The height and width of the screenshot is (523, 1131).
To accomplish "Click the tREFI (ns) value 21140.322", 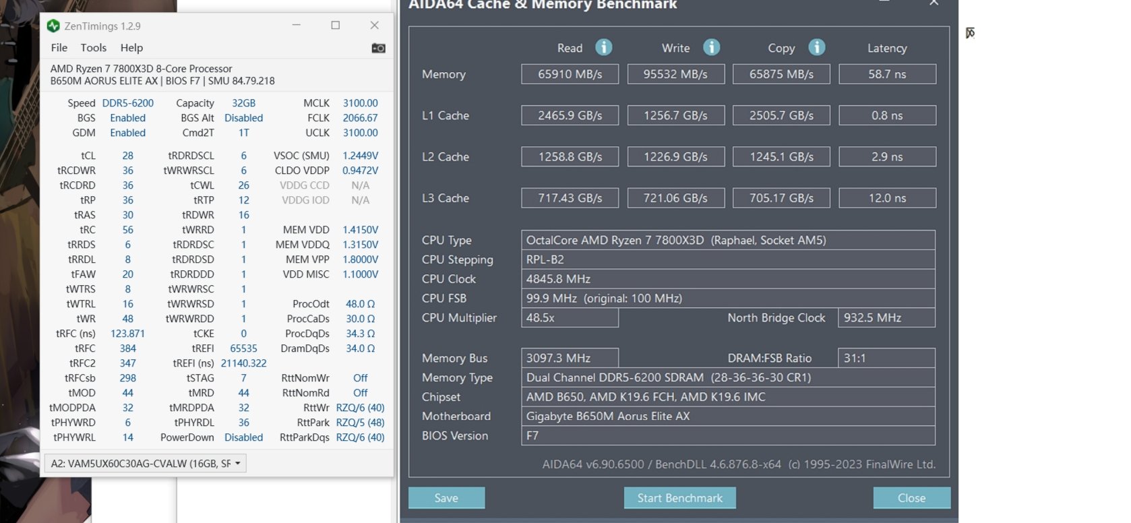I will pos(244,363).
